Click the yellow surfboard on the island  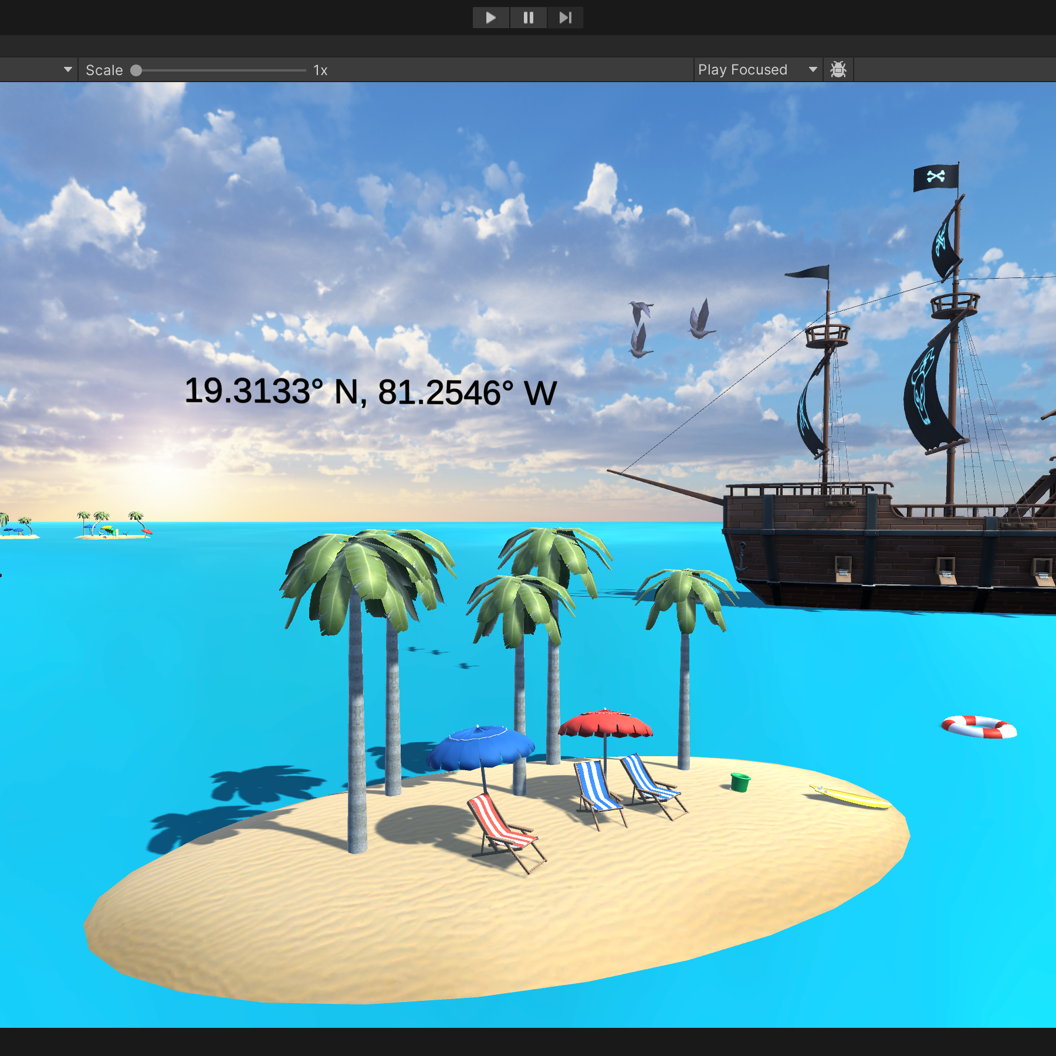point(850,796)
